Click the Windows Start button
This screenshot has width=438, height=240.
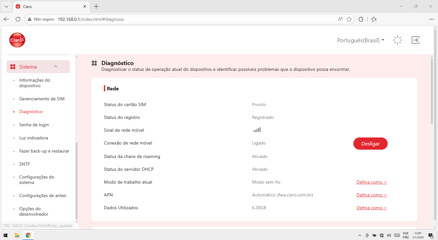[6, 235]
